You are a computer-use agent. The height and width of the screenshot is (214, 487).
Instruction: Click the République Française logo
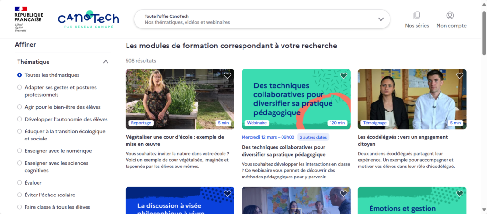(29, 19)
